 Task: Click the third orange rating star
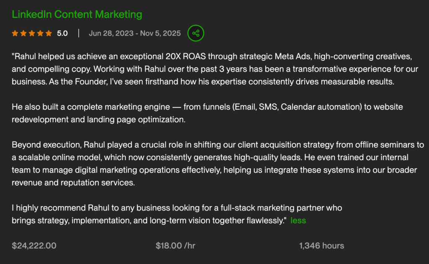(32, 33)
